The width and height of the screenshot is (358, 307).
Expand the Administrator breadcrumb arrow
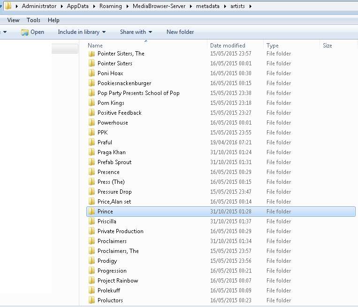(x=61, y=7)
